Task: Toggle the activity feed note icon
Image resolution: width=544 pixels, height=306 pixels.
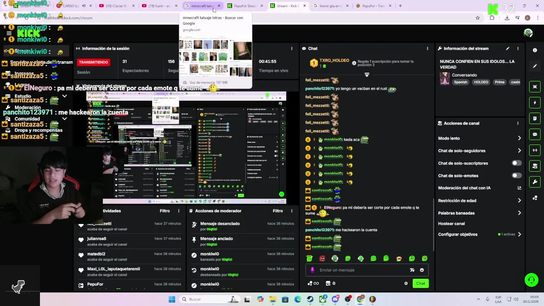Action: coord(535,118)
